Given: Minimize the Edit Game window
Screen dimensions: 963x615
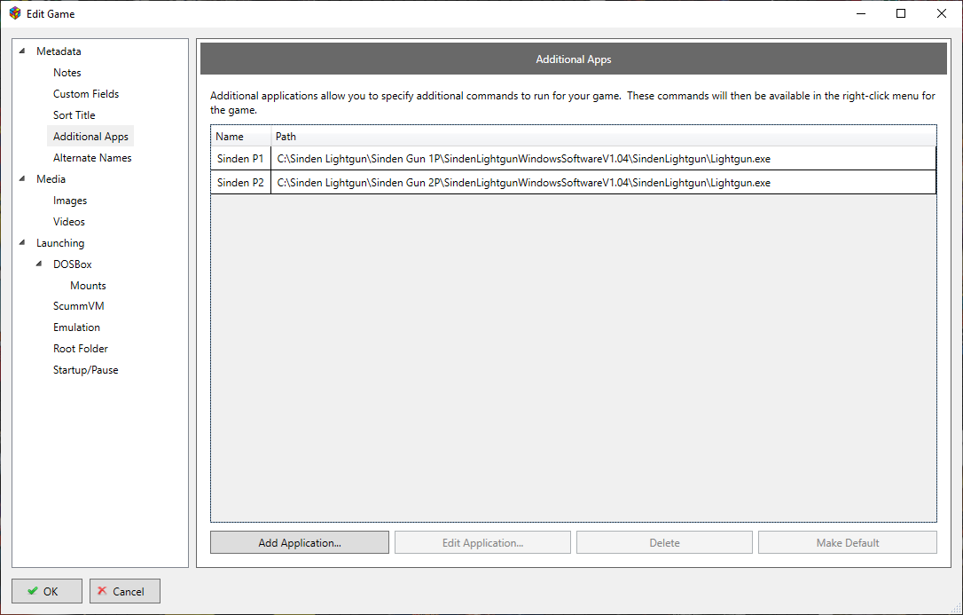Looking at the screenshot, I should tap(861, 13).
